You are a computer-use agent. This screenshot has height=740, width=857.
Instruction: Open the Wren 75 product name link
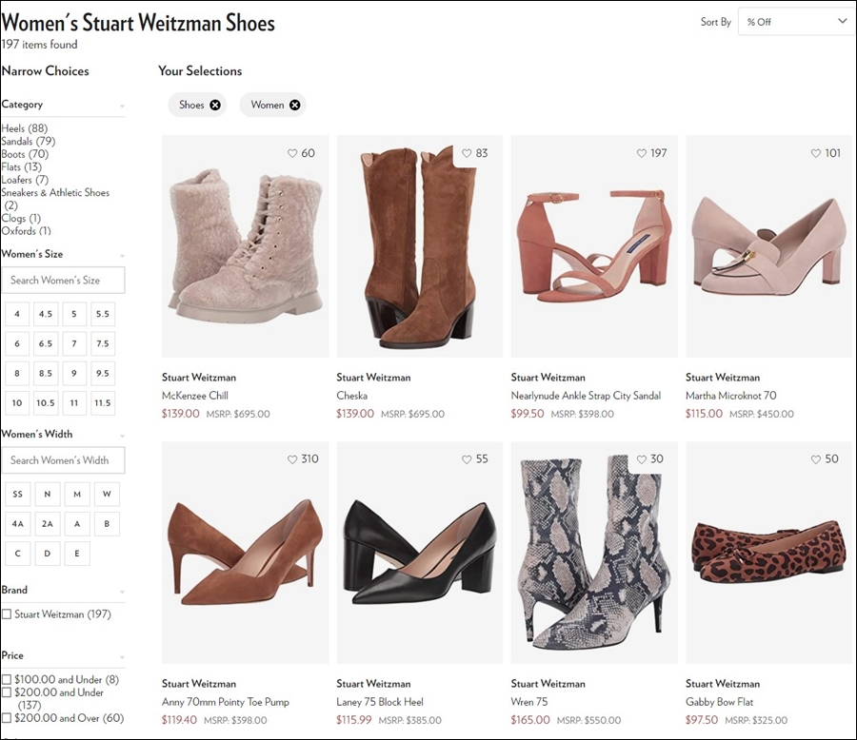click(529, 702)
